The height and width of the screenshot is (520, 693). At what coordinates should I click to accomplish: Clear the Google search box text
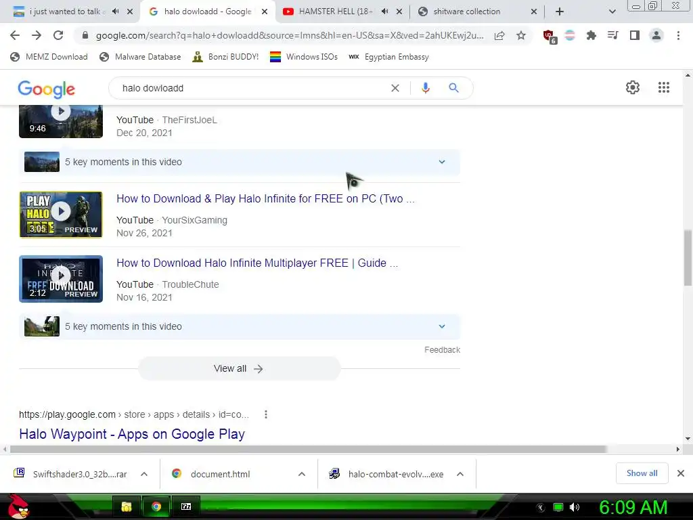[x=395, y=89]
